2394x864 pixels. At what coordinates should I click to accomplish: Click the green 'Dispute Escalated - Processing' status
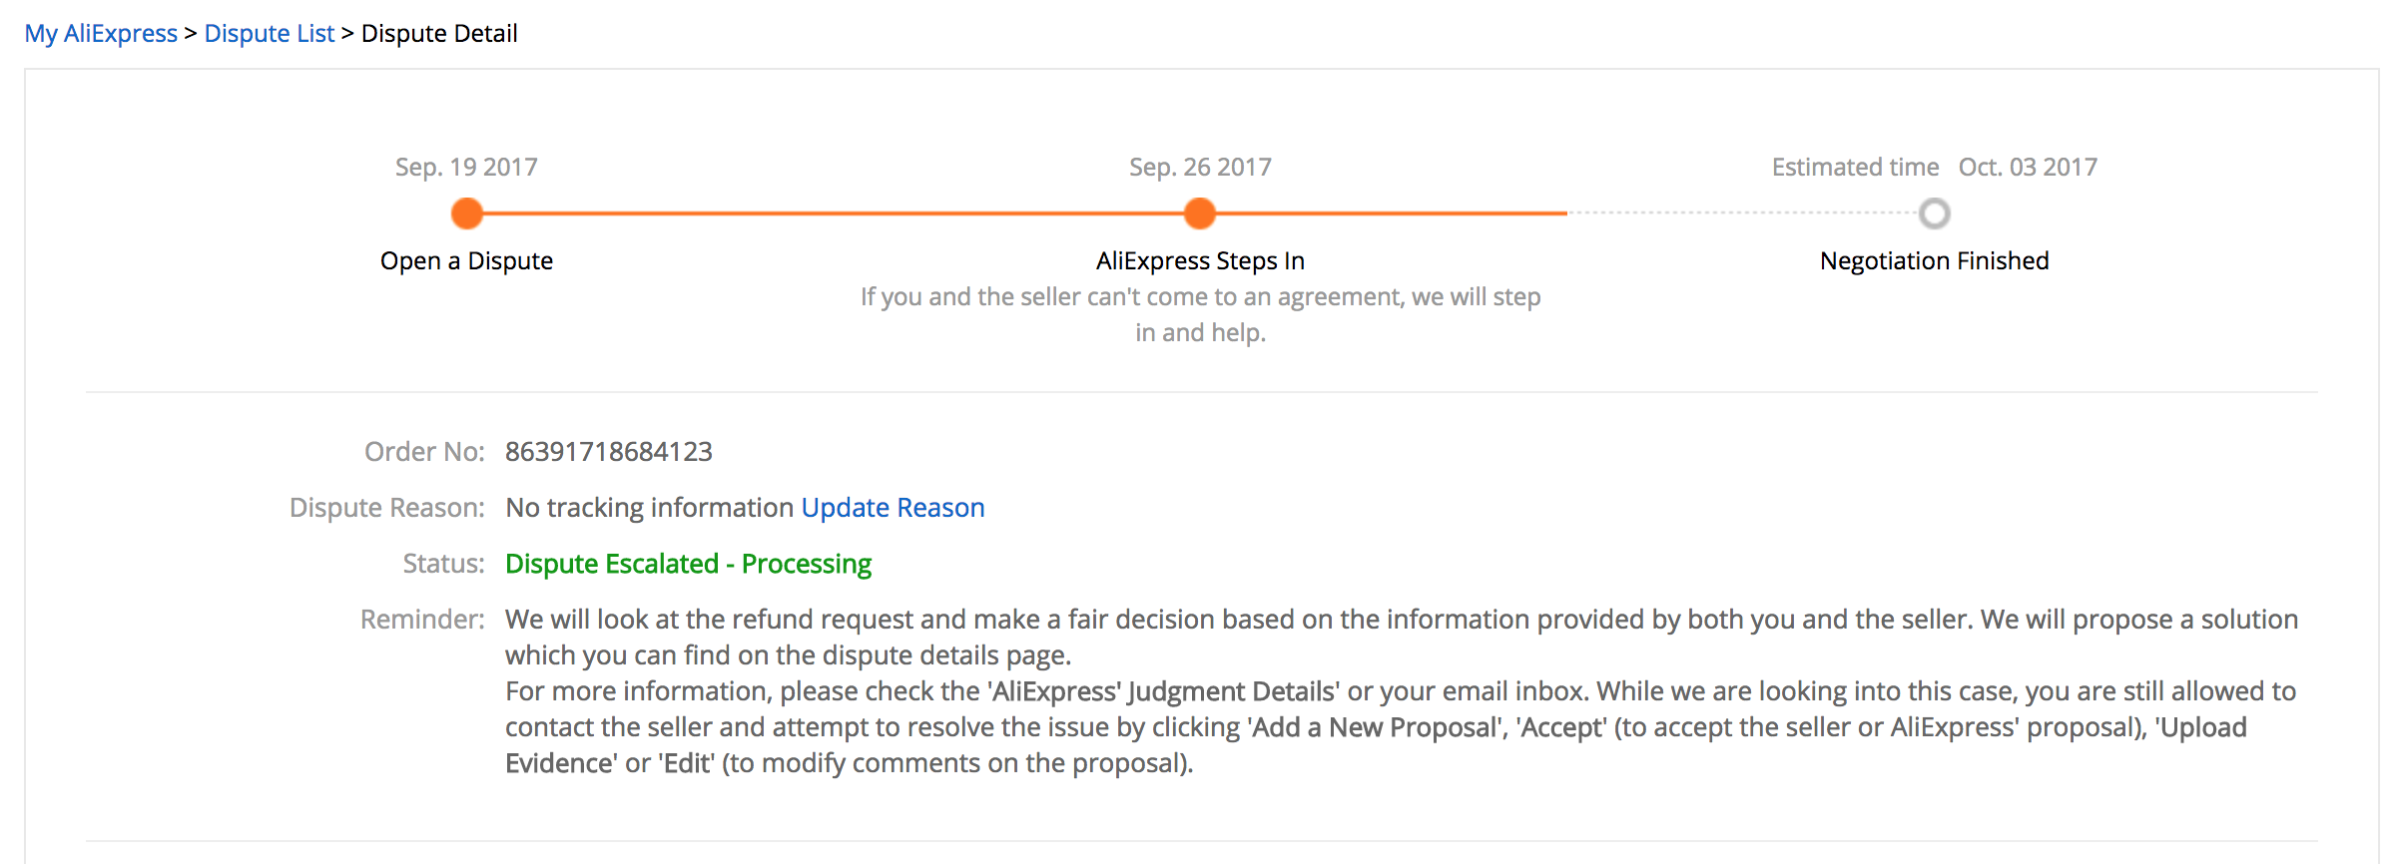(688, 564)
